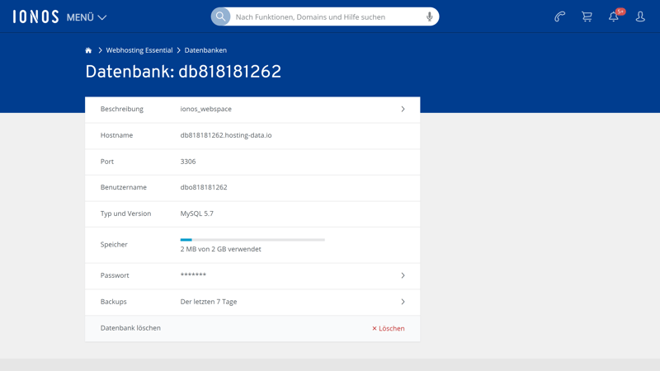Open the MENÜ dropdown
The image size is (660, 371).
[x=87, y=17]
